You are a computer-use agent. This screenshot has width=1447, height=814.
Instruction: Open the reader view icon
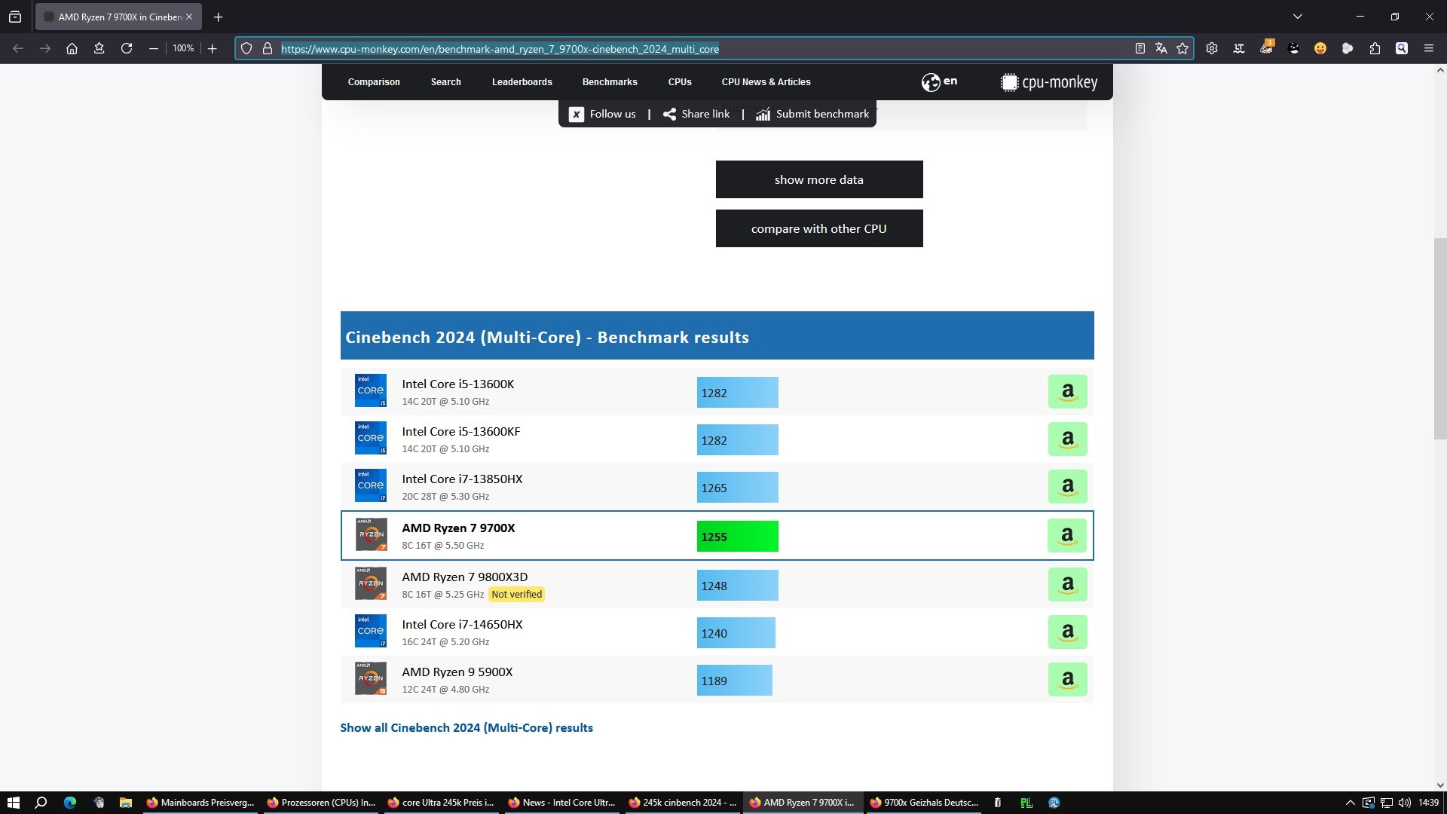tap(1140, 48)
